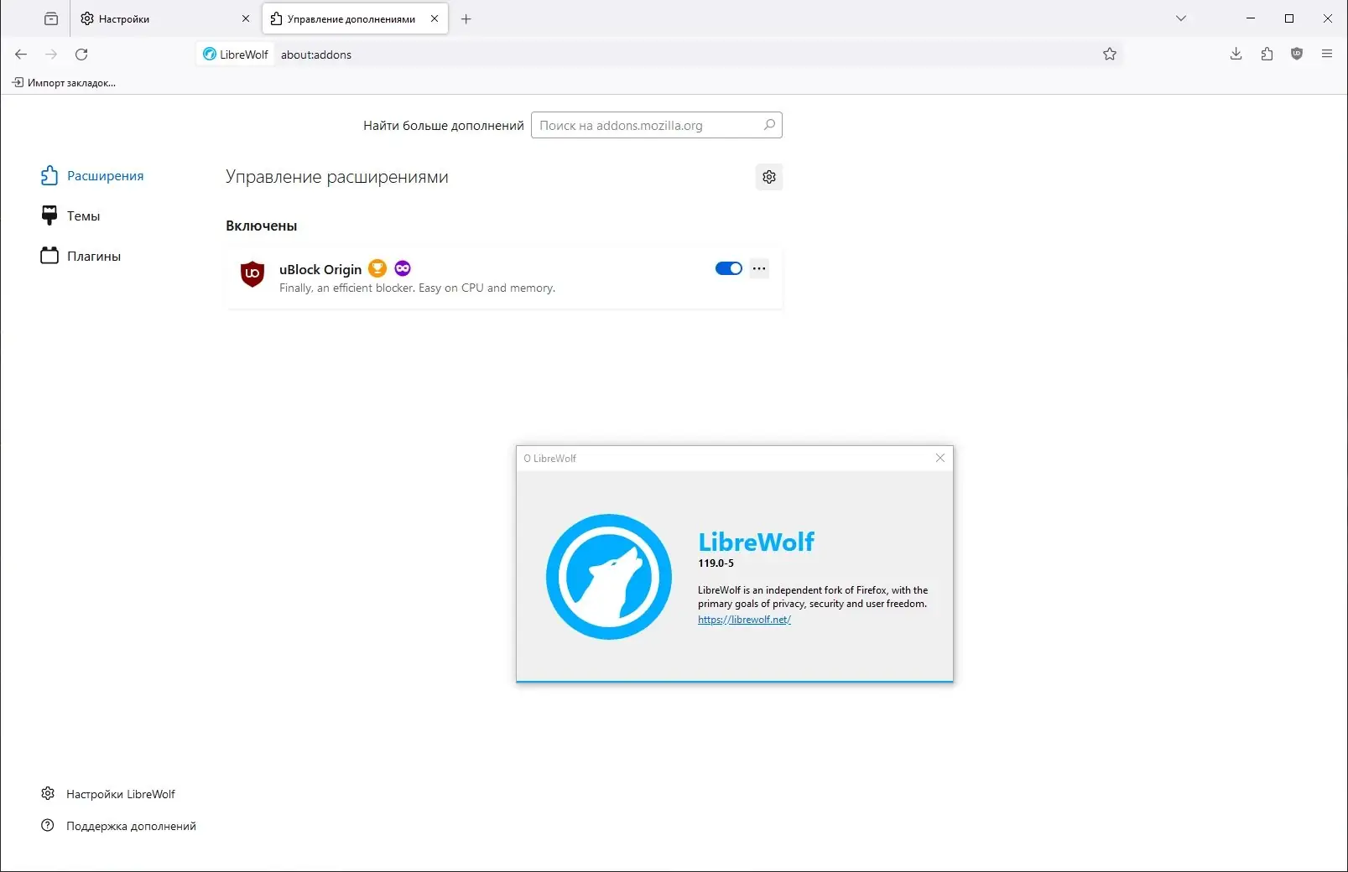
Task: Click the Найти больше дополнений label
Action: [x=444, y=126]
